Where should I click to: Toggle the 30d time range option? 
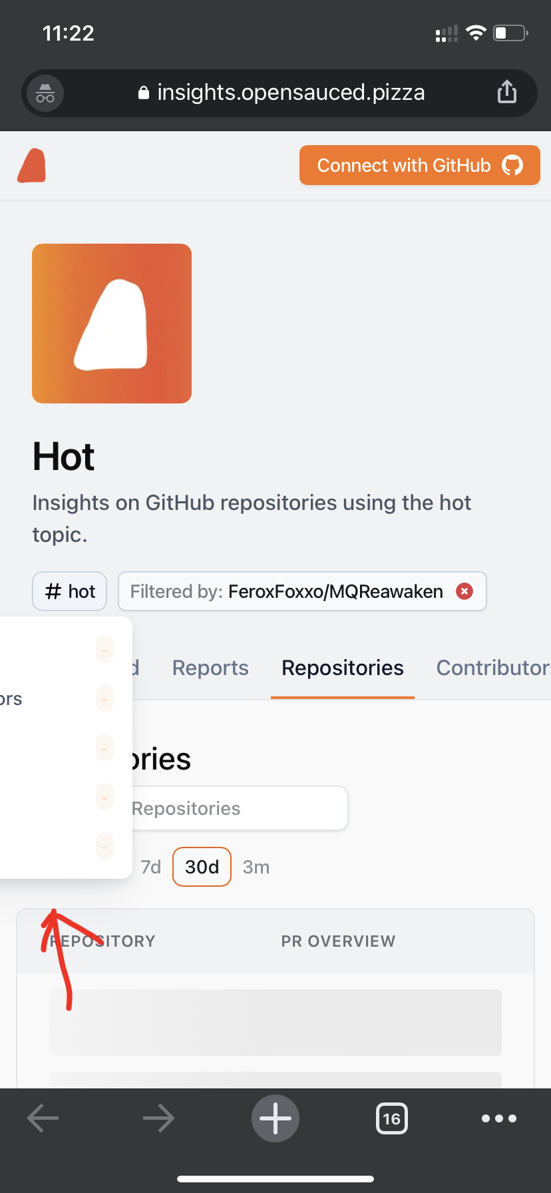(202, 867)
